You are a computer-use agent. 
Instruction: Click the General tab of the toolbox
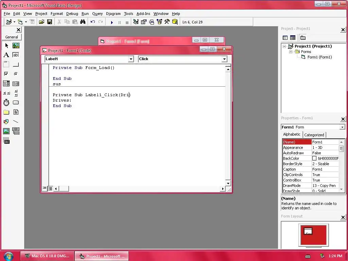click(12, 37)
